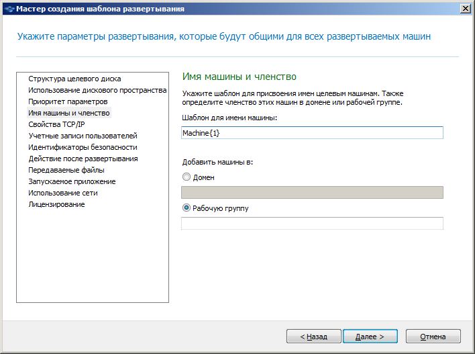
Task: Select 'Идентификаторы безопасности' entry
Action: pyautogui.click(x=83, y=147)
